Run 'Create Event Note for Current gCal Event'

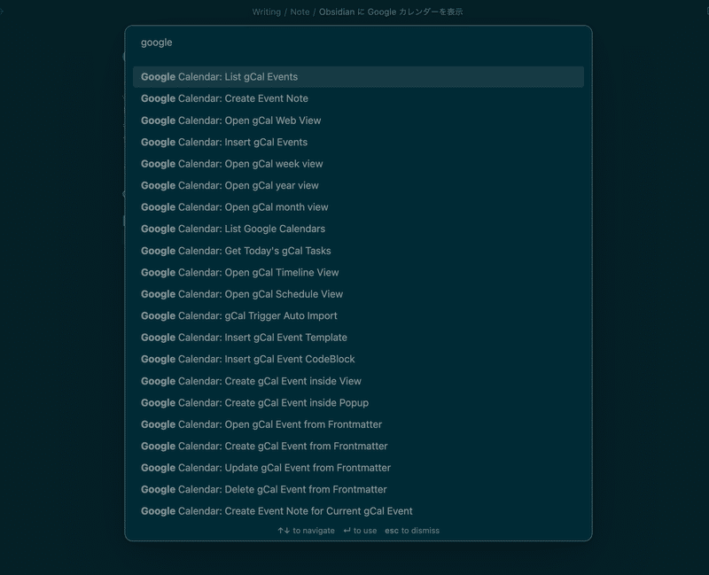tap(358, 511)
